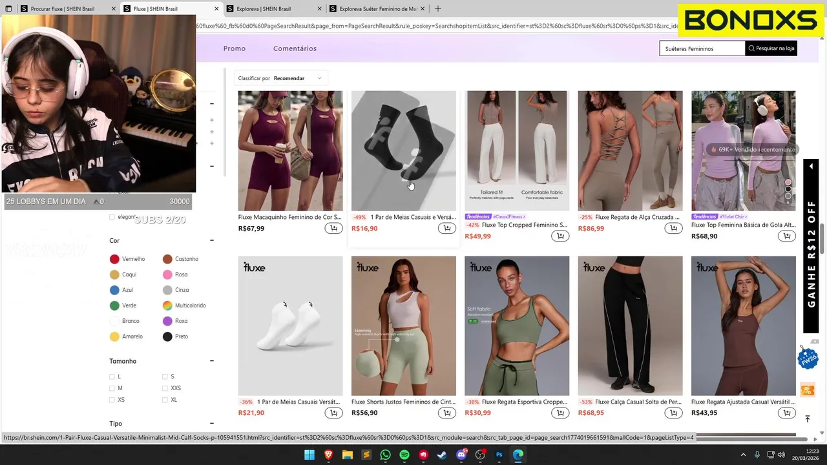Open File Explorer from the taskbar
The image size is (827, 465).
tap(347, 455)
